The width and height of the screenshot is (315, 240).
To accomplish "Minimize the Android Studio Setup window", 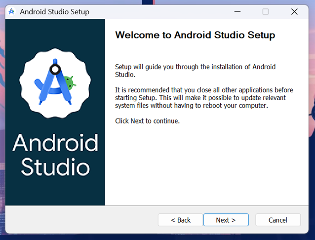I will pyautogui.click(x=237, y=12).
